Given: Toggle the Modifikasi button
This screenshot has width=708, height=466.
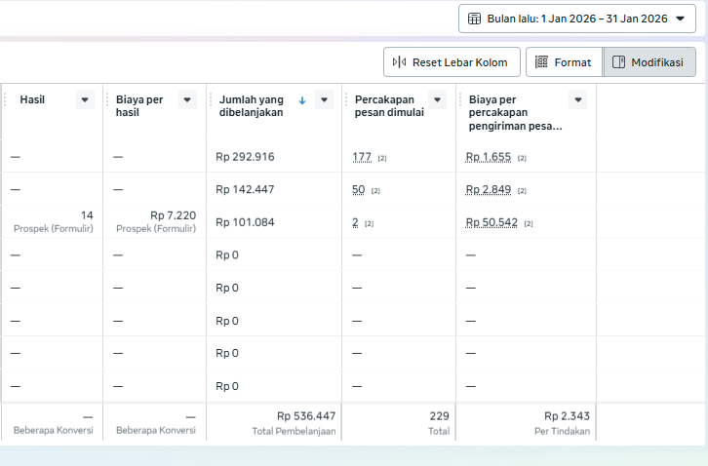Looking at the screenshot, I should click(649, 62).
